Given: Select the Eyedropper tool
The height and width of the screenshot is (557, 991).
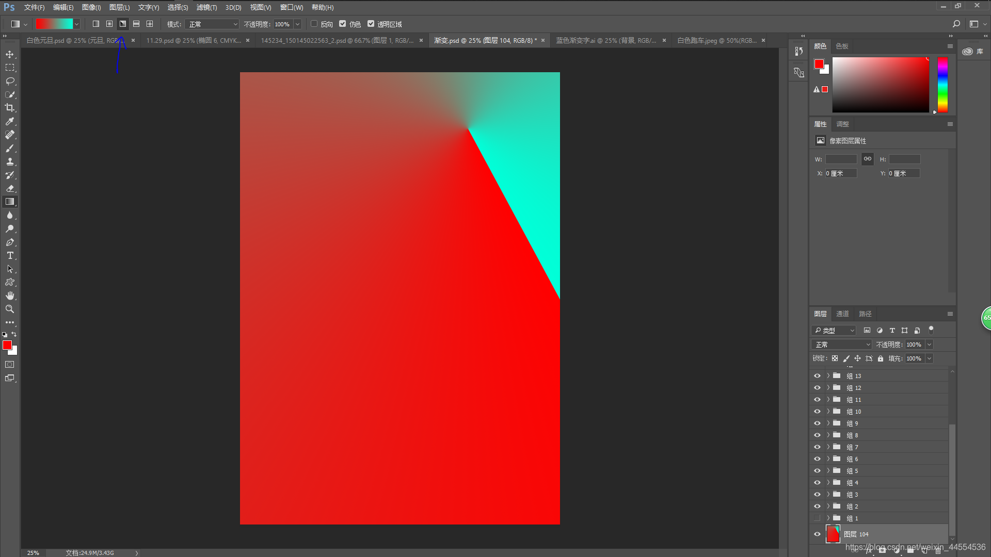Looking at the screenshot, I should (x=10, y=121).
